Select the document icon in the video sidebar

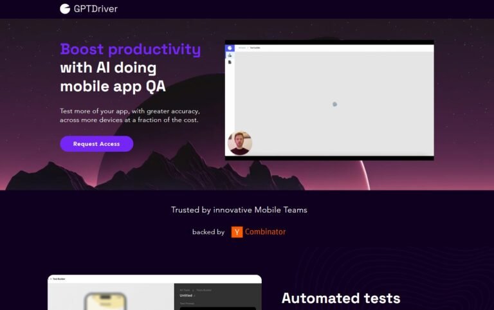[x=230, y=62]
